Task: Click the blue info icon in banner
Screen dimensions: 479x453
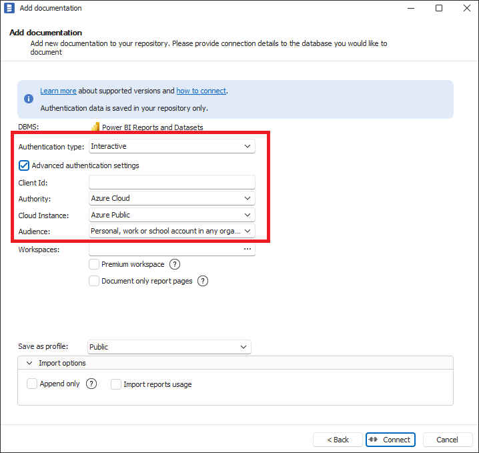Action: [x=29, y=99]
